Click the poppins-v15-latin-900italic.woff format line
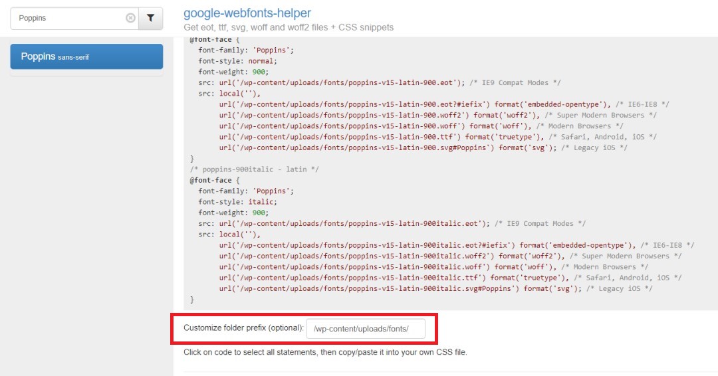718x376 pixels. (x=433, y=267)
